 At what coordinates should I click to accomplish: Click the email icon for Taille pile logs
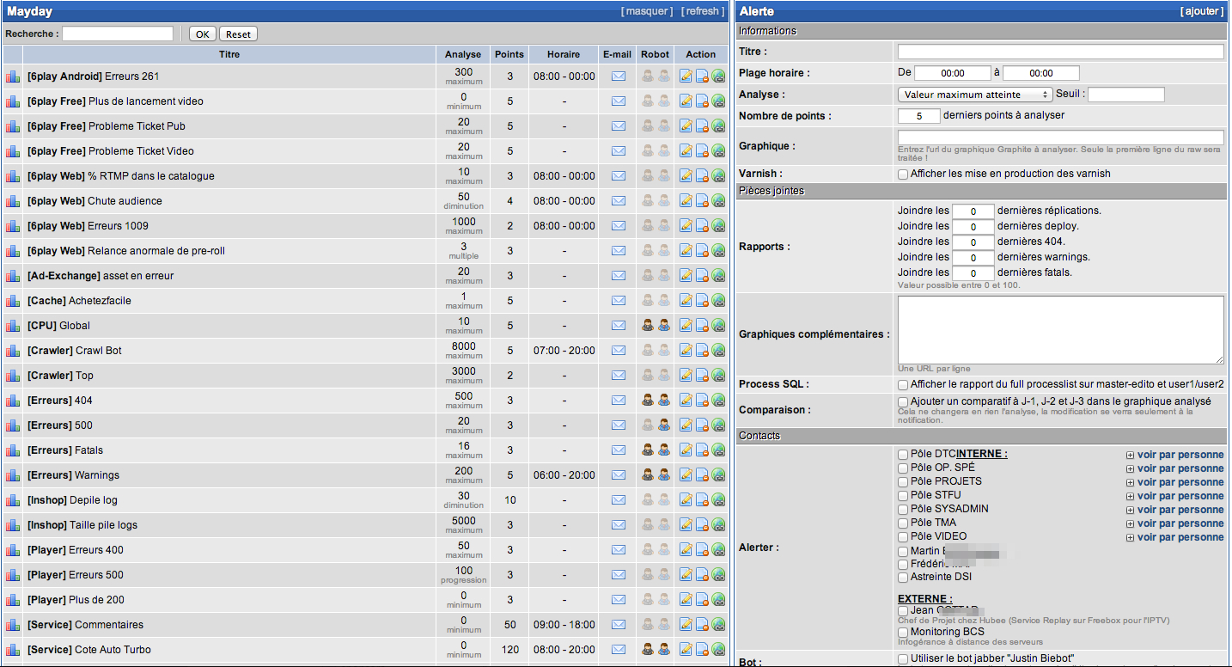click(618, 525)
